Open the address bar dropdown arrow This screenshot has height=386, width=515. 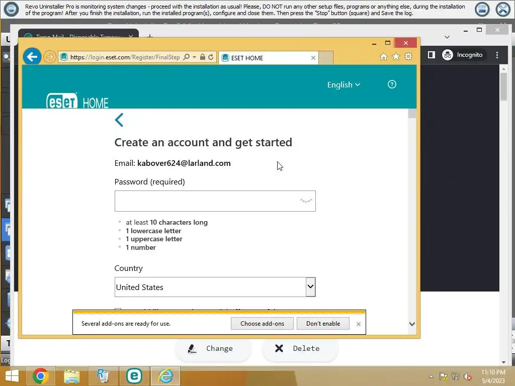click(195, 57)
